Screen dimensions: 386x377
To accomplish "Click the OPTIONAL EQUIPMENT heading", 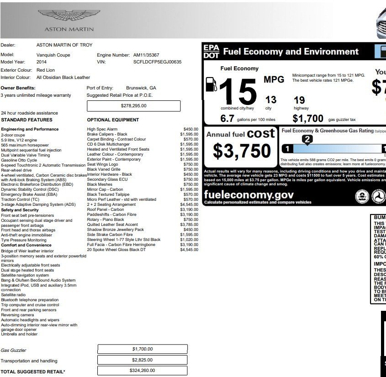I will (113, 120).
